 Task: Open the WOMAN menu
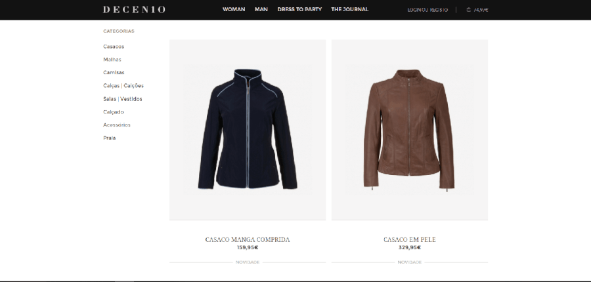(234, 9)
